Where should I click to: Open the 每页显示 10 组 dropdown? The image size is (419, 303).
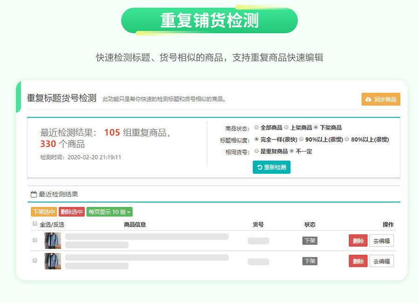point(109,212)
